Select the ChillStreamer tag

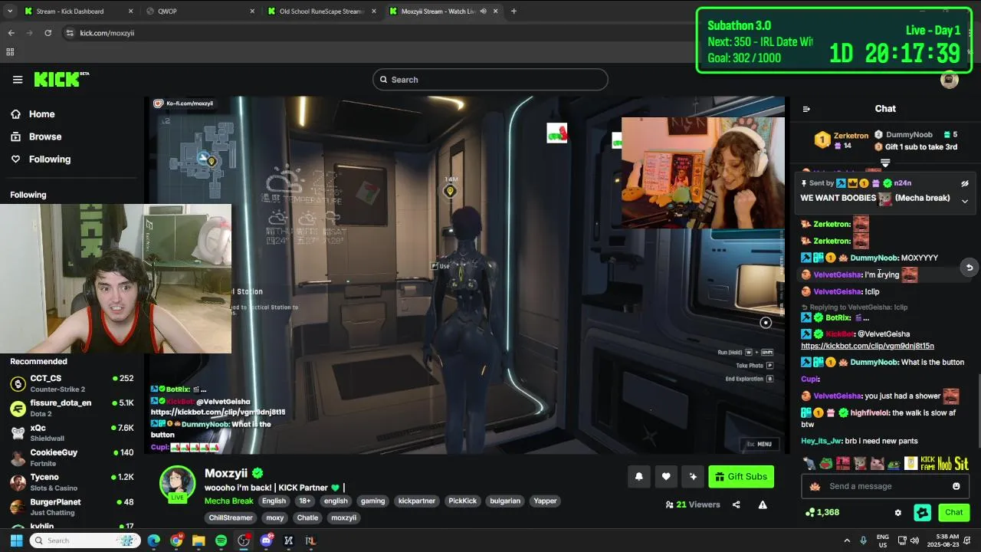pos(231,517)
